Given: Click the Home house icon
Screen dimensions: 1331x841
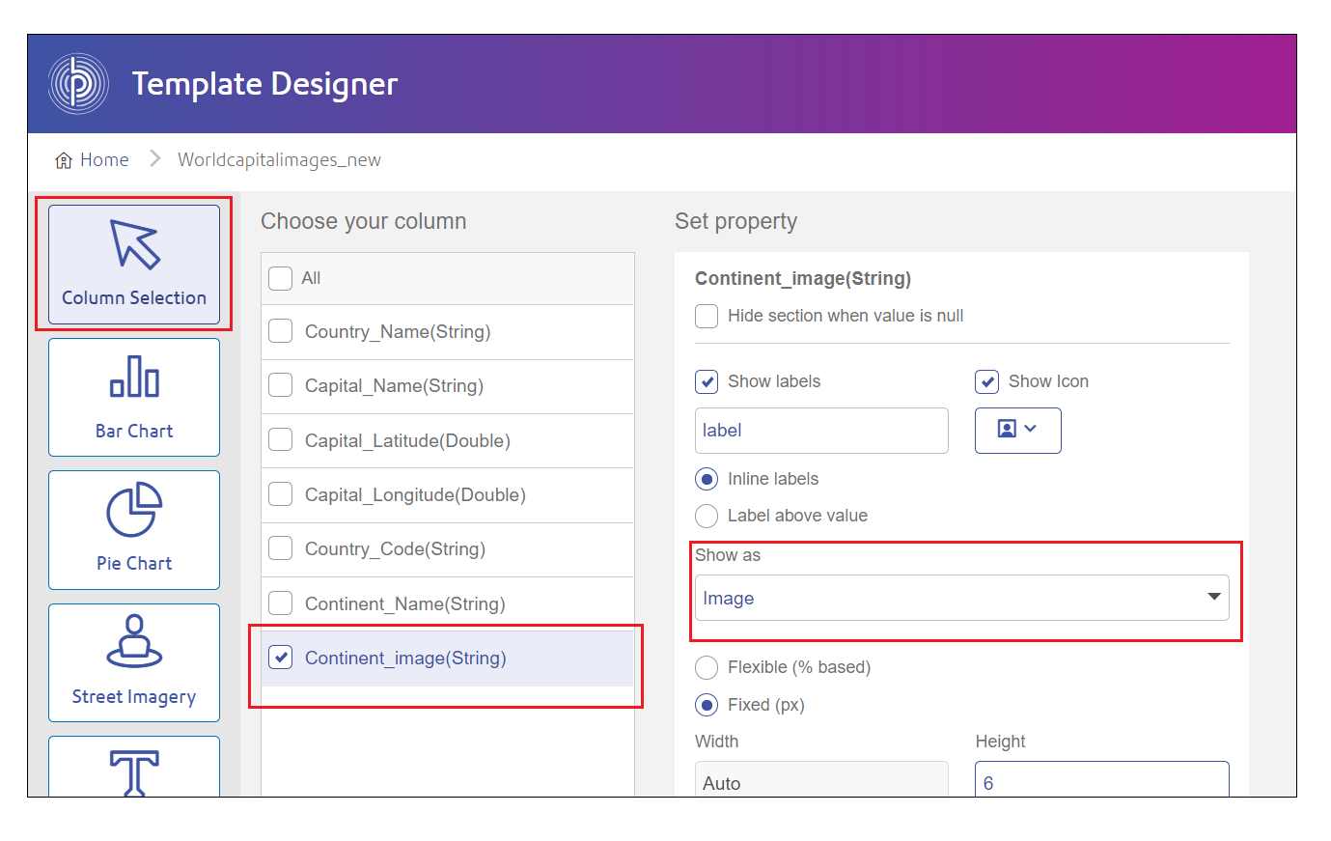Looking at the screenshot, I should pos(64,160).
